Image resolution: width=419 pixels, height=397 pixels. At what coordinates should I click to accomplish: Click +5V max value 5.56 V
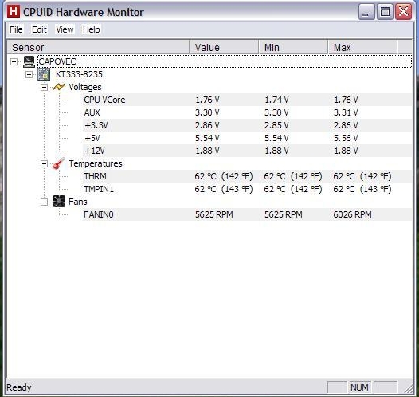point(346,138)
